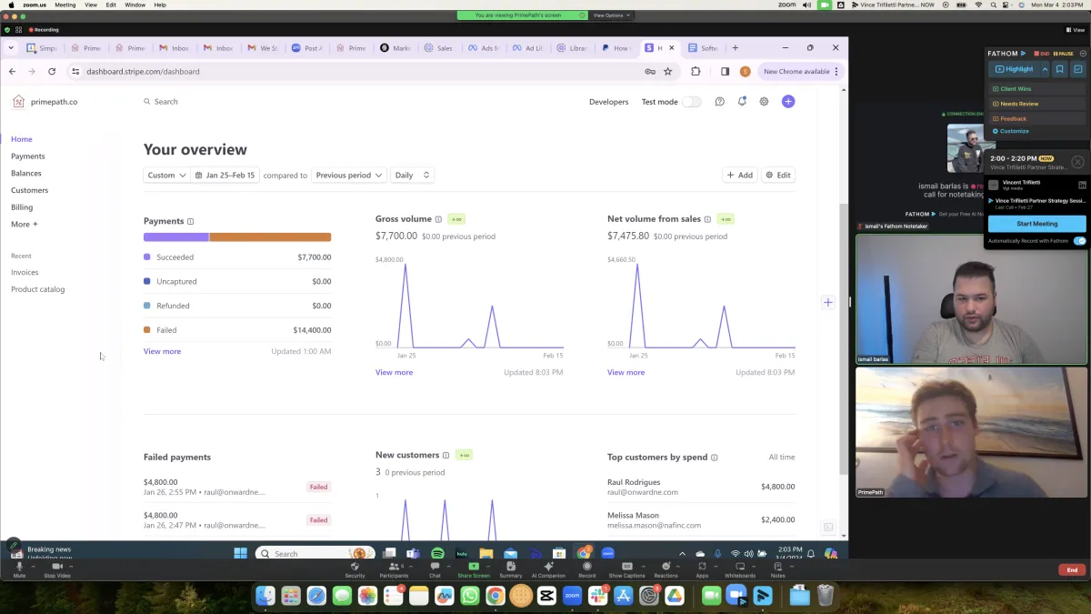Open Chrome tab search dropdown arrow
The image size is (1091, 614).
[11, 48]
